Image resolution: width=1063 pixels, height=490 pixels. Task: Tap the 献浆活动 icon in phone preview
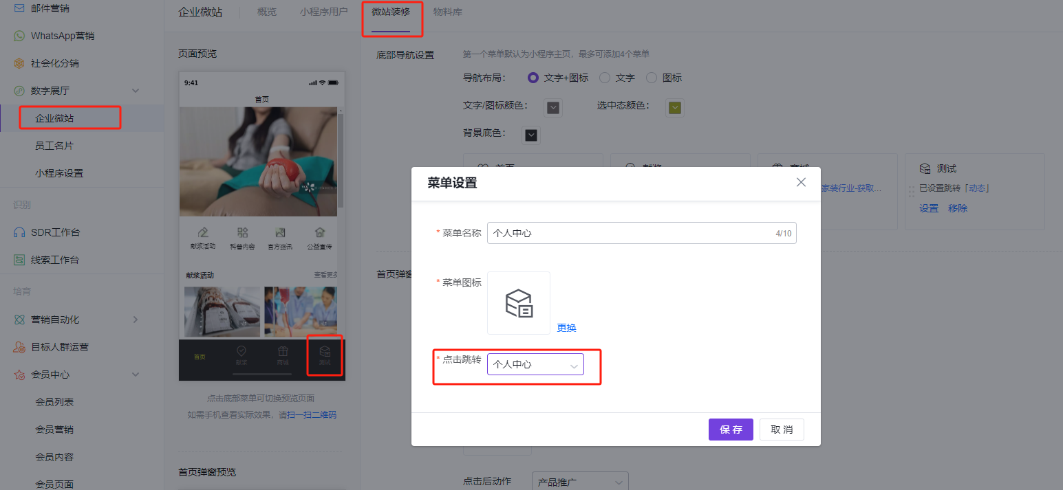coord(203,232)
